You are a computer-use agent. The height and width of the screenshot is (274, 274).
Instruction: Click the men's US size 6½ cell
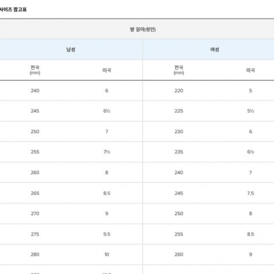click(107, 111)
